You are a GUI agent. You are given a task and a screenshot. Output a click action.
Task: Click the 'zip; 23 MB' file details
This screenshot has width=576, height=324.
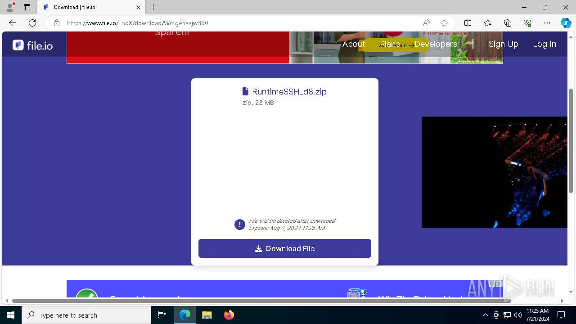(x=258, y=103)
